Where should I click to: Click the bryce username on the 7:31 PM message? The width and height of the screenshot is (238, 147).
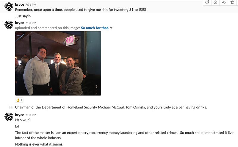click(x=20, y=4)
